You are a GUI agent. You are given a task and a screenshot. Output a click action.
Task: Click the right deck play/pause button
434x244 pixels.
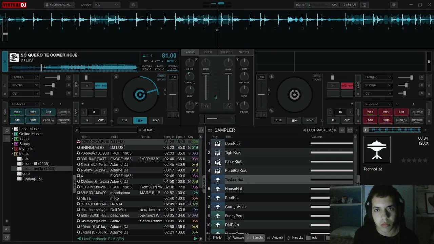pos(294,120)
